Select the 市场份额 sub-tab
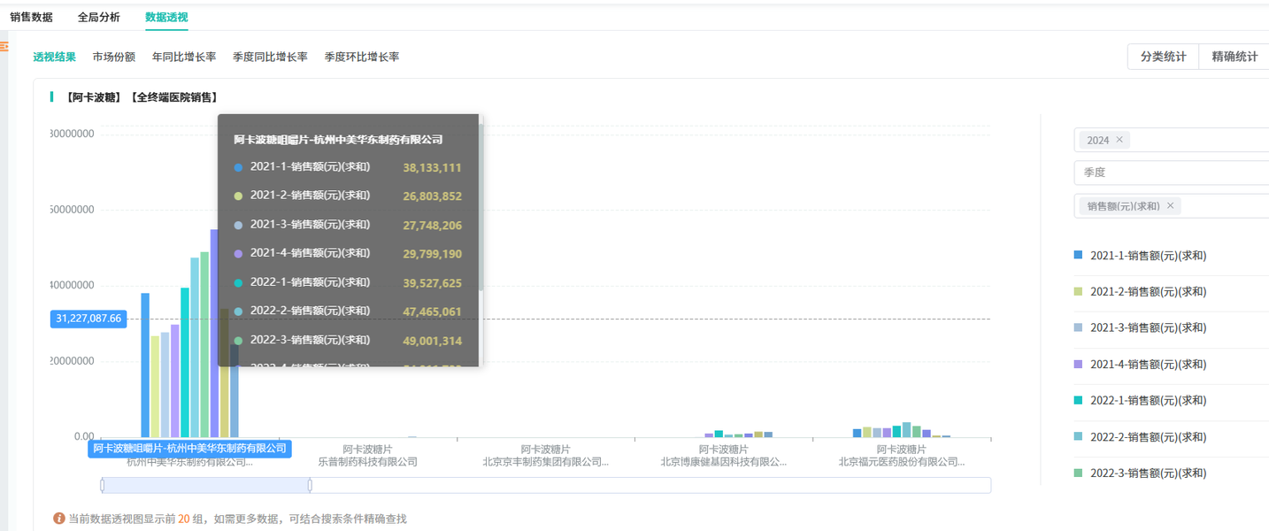 pyautogui.click(x=113, y=56)
